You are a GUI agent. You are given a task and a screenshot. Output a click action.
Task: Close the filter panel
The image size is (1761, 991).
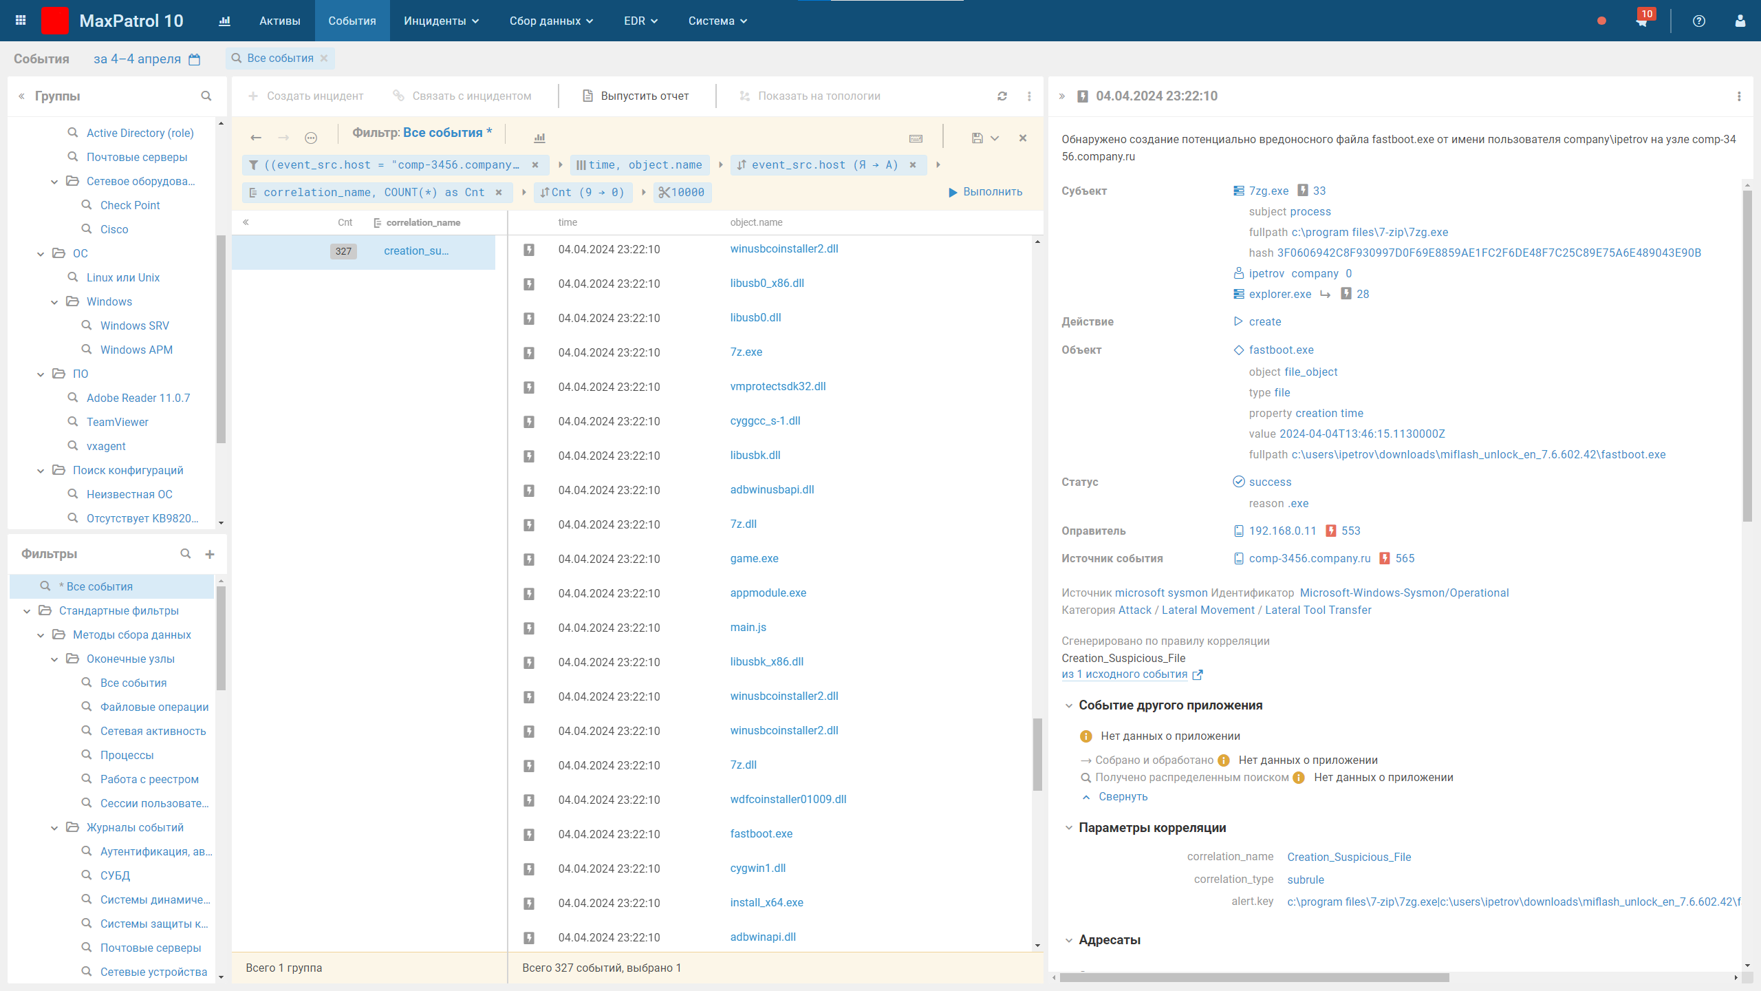1023,138
